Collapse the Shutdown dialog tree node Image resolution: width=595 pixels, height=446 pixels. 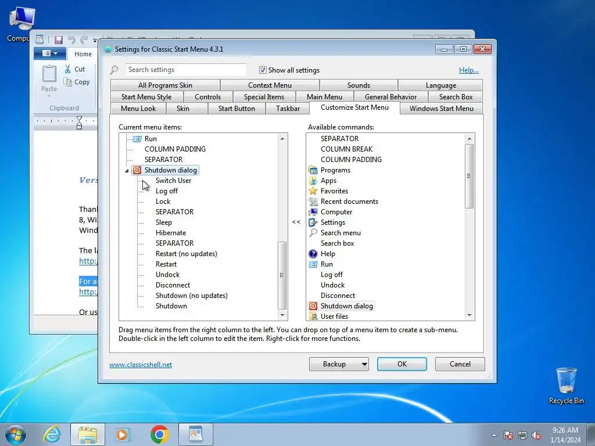click(127, 171)
